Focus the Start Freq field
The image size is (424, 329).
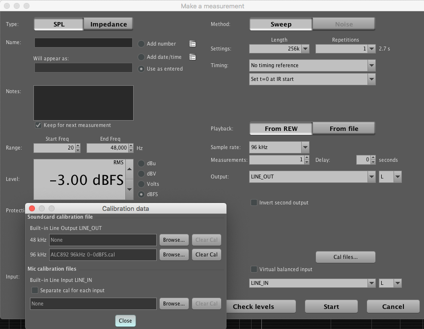tap(55, 148)
